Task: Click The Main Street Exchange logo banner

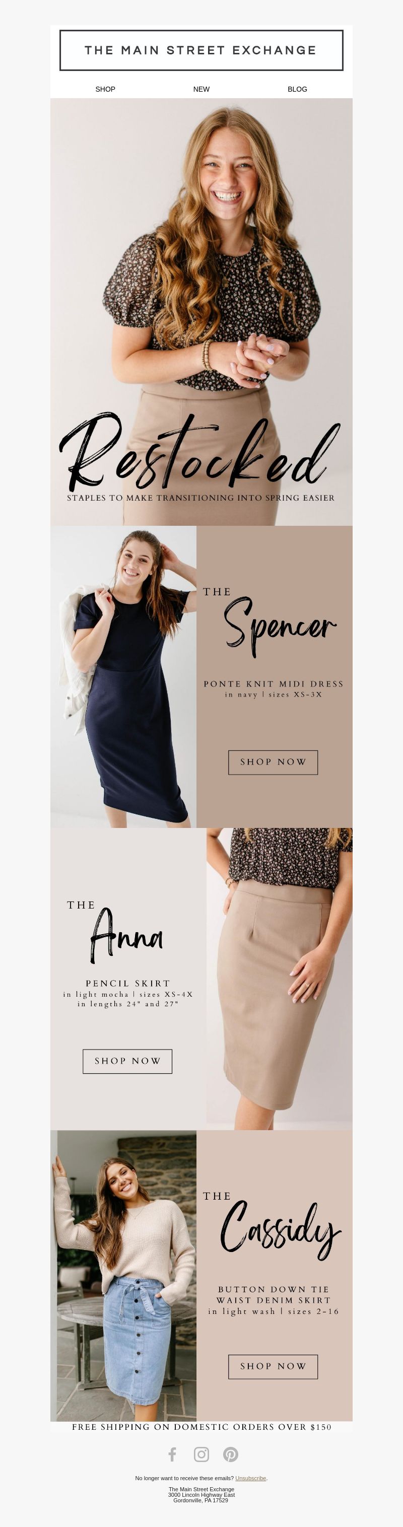Action: [201, 50]
